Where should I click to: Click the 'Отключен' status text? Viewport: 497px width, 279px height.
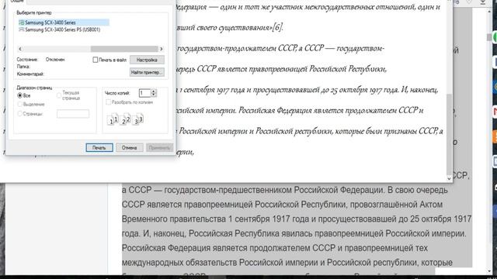(x=55, y=60)
